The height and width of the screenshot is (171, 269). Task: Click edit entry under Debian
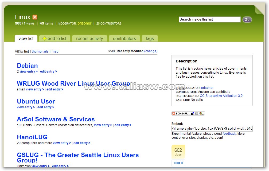[48, 71]
